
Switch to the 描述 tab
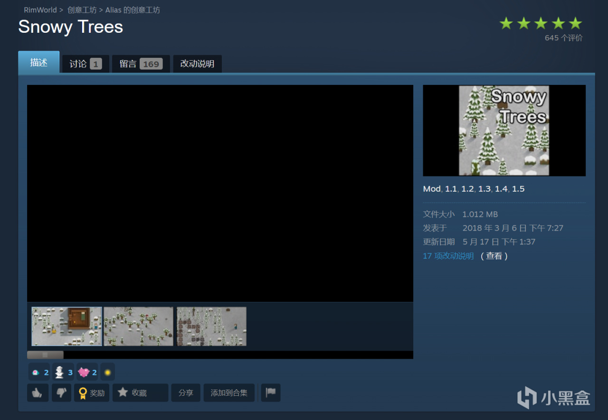38,63
